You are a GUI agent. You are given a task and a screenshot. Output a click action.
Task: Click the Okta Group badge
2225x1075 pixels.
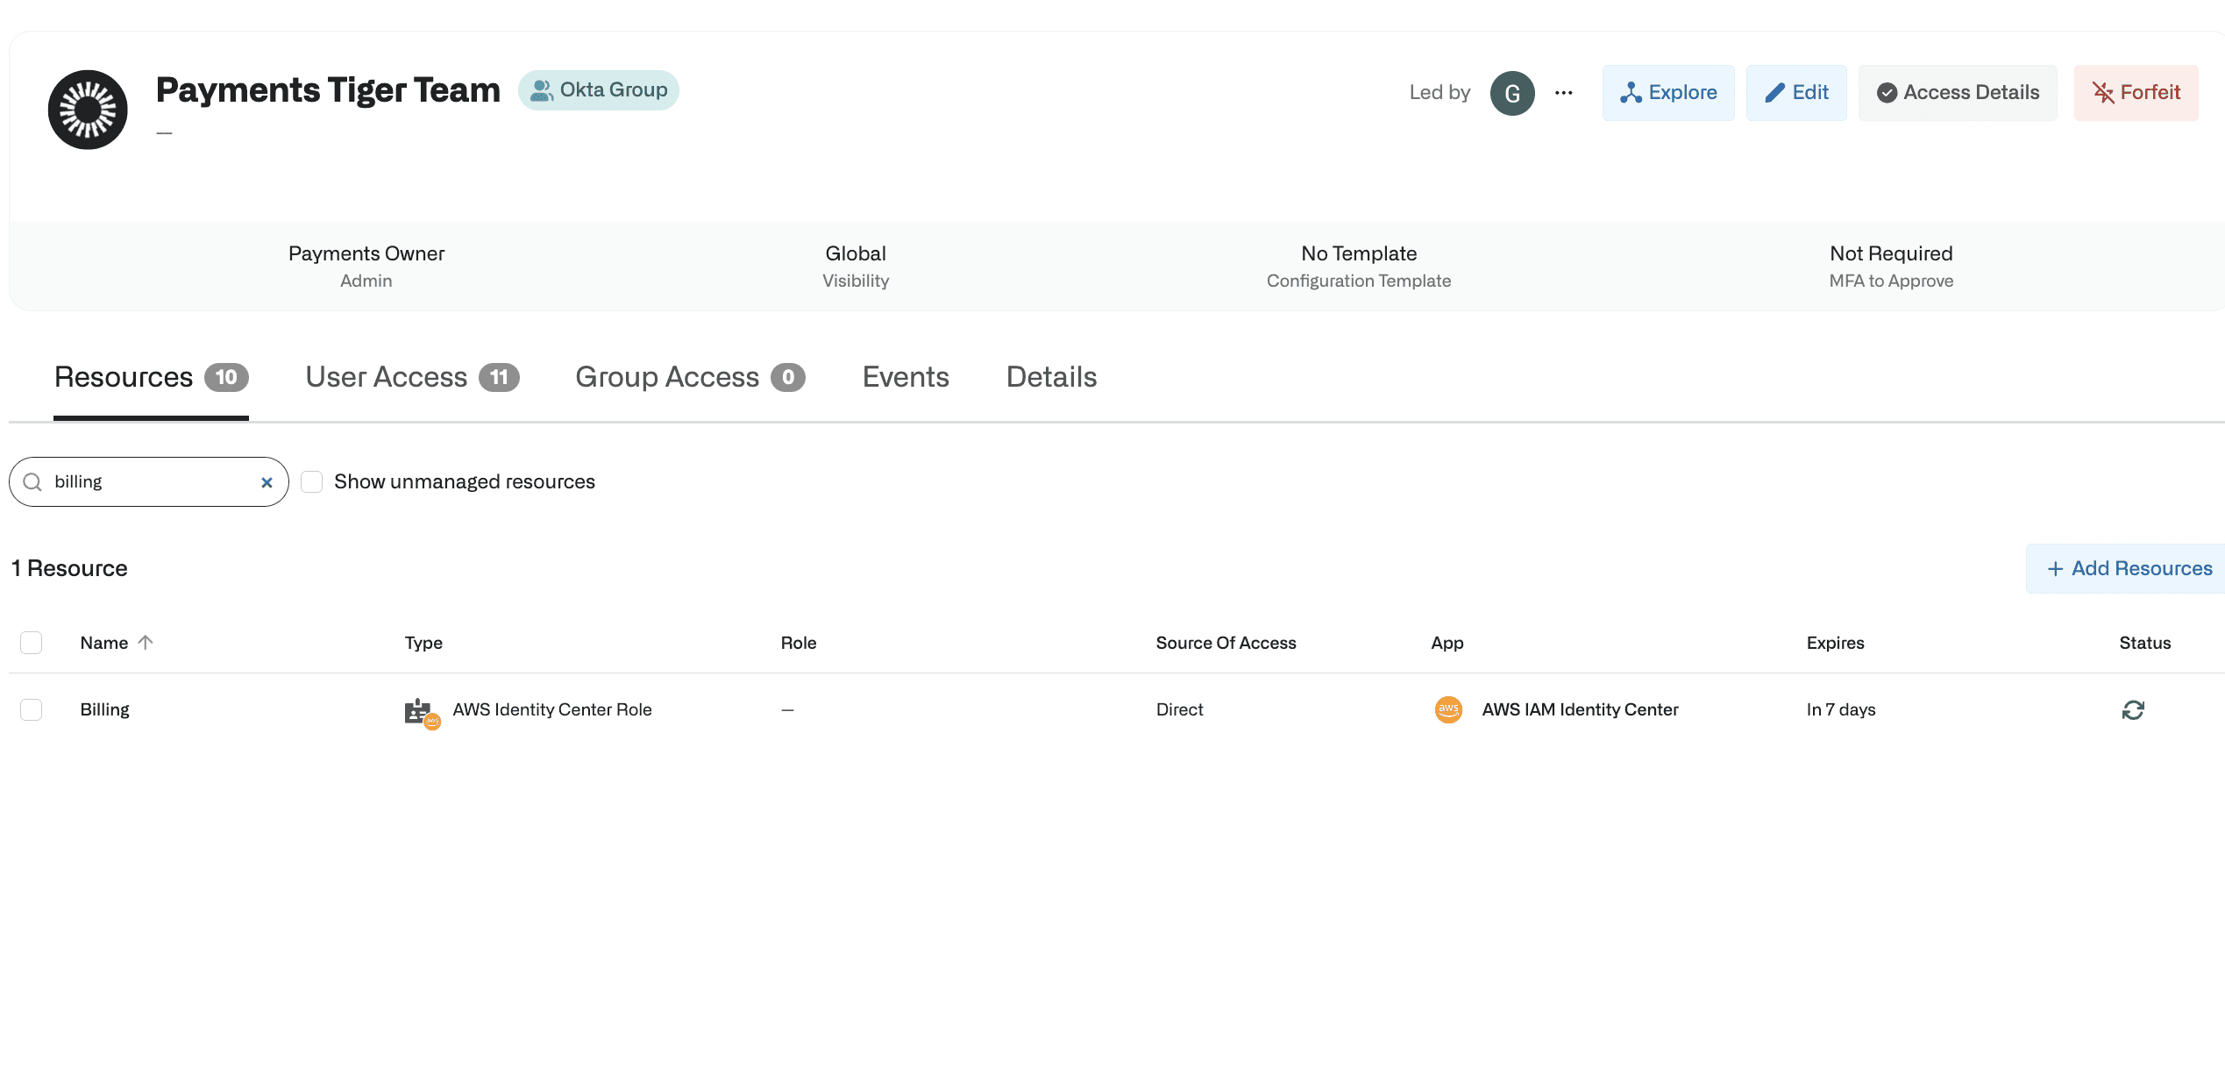598,90
